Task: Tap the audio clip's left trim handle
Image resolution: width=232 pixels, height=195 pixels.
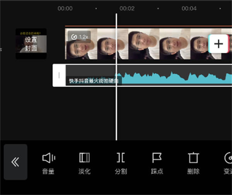Action: coord(59,75)
